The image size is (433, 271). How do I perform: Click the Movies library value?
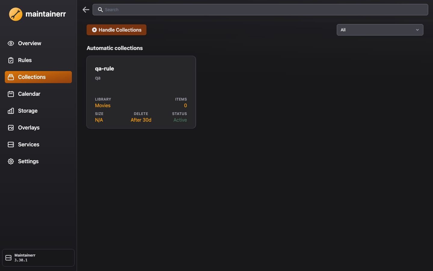click(x=103, y=105)
